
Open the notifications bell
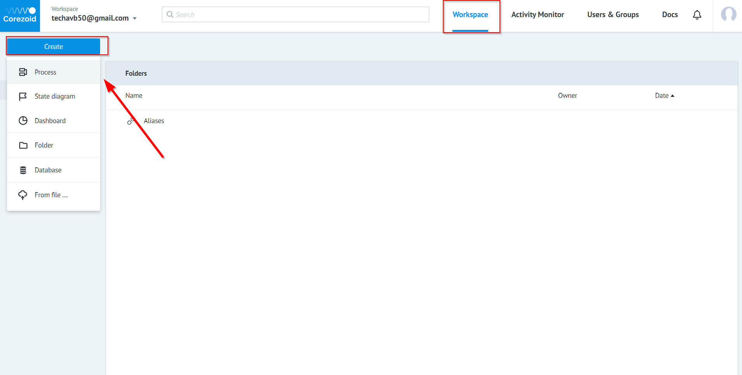coord(697,15)
